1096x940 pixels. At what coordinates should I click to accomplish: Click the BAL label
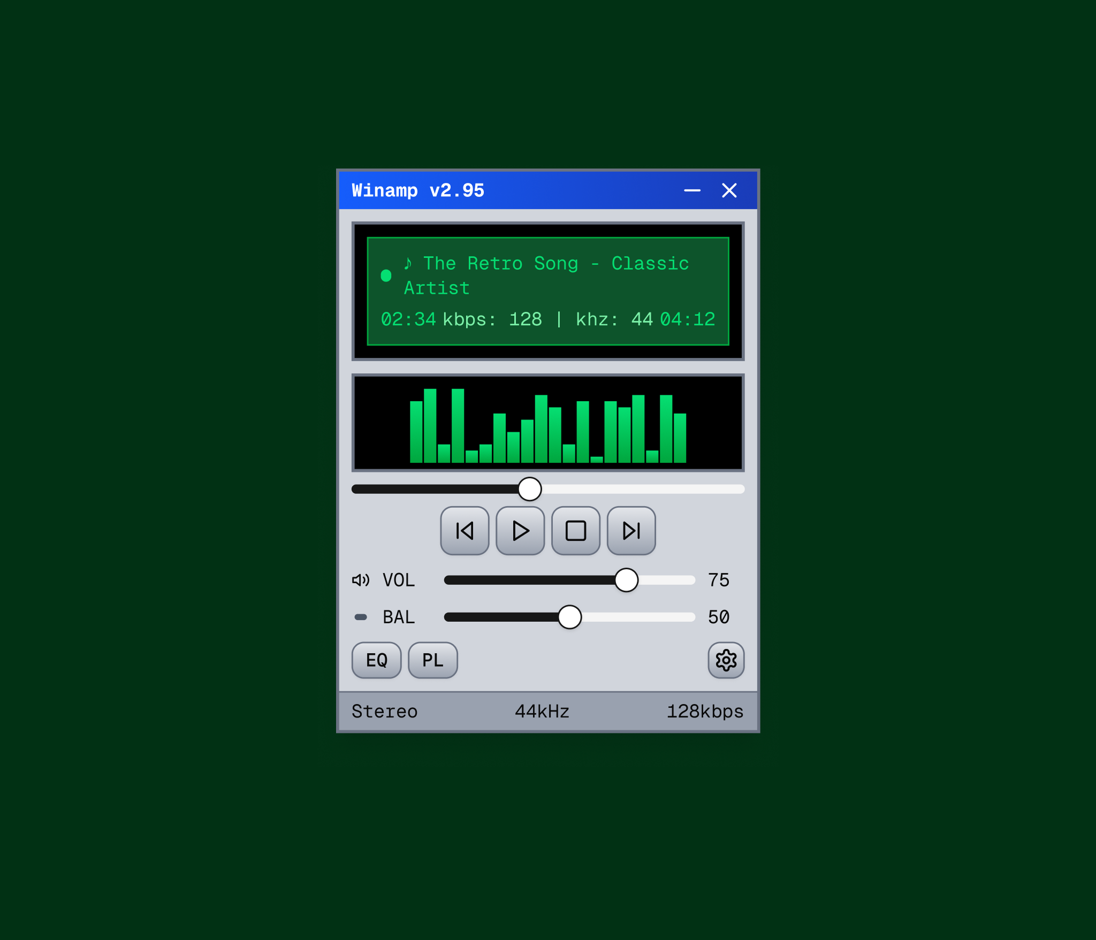pos(399,617)
